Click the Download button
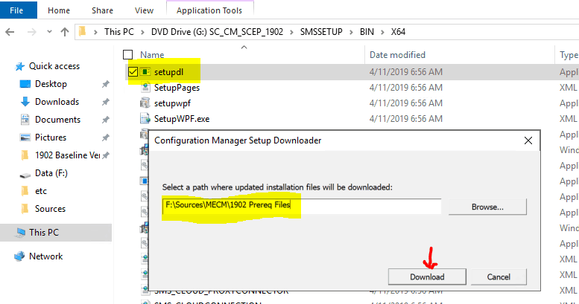Screen dimensions: 579x304 [x=427, y=277]
